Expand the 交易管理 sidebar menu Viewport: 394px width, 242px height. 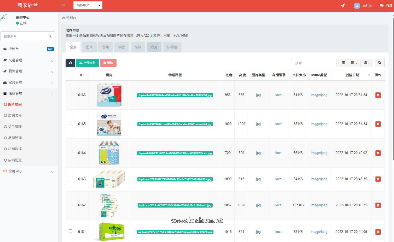29,60
